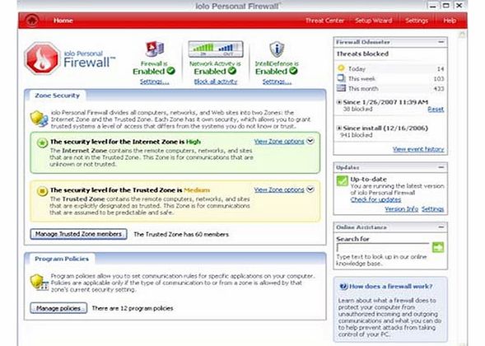The image size is (485, 346).
Task: Click green check next to IntelliDefense Enabled
Action: click(x=293, y=71)
